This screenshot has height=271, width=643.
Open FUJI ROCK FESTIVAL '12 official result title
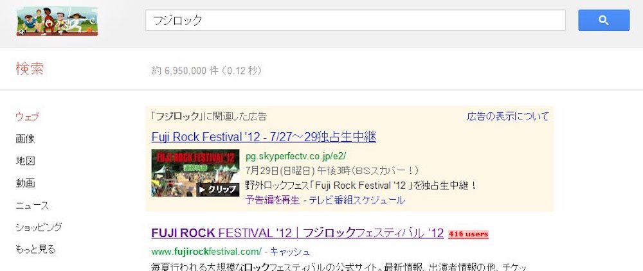click(297, 233)
